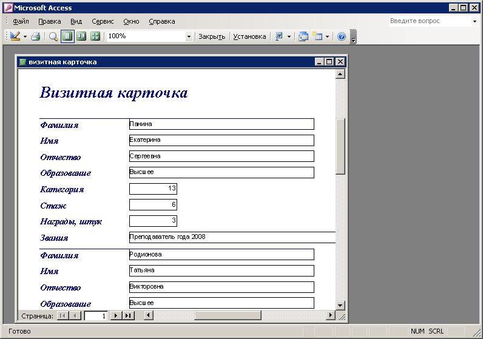Open Microsoft Access Help icon

click(x=342, y=36)
